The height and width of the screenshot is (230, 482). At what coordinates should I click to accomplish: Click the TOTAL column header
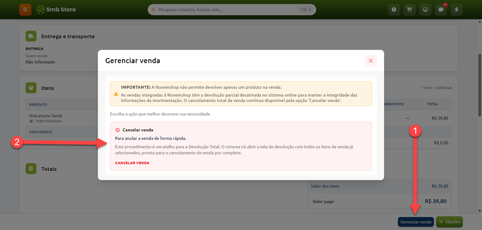coord(433,104)
